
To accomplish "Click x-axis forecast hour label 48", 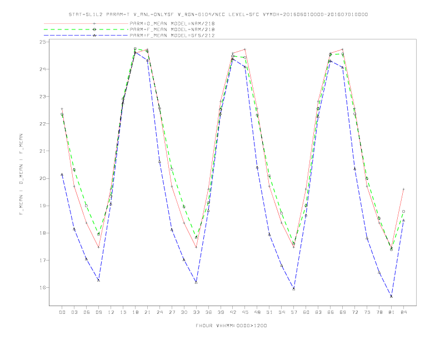I will click(x=257, y=312).
